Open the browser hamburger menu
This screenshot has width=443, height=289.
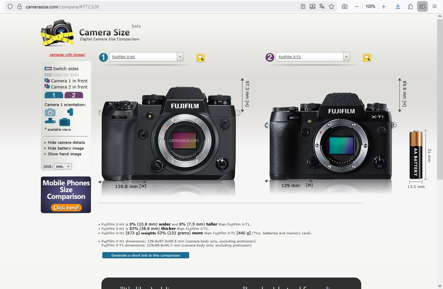(x=435, y=7)
